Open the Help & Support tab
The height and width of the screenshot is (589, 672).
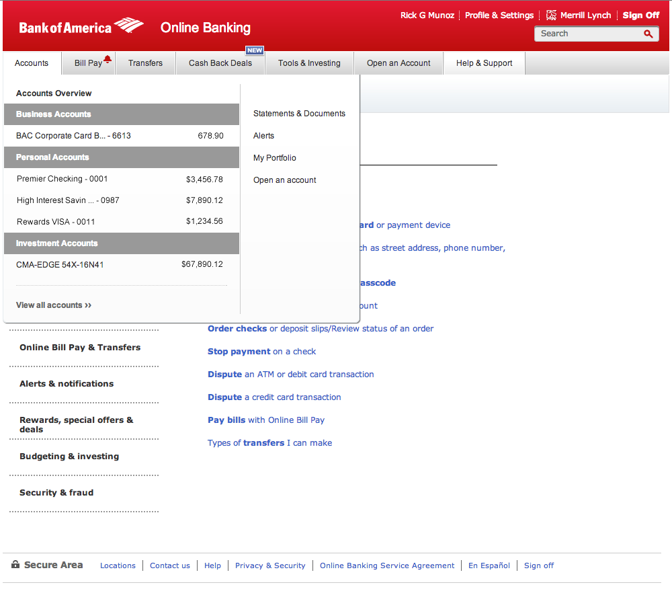click(x=484, y=63)
